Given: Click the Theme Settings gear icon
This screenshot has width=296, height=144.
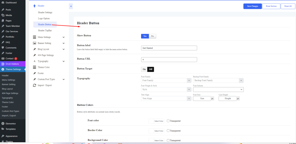Looking at the screenshot, I should point(3,69).
